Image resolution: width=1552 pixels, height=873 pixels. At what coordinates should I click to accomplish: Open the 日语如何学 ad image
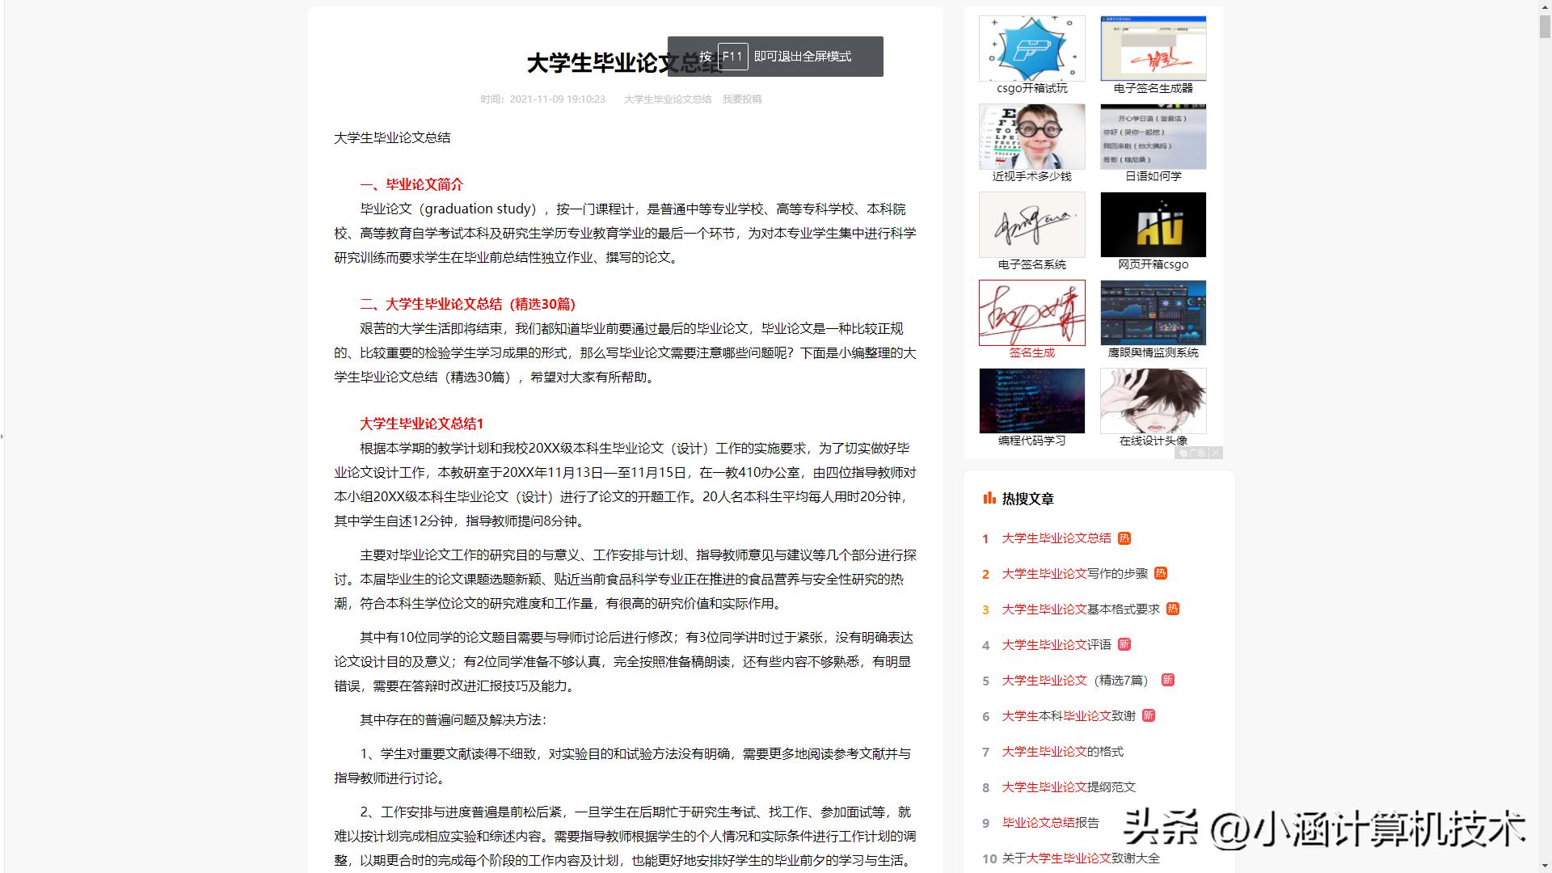[1153, 137]
